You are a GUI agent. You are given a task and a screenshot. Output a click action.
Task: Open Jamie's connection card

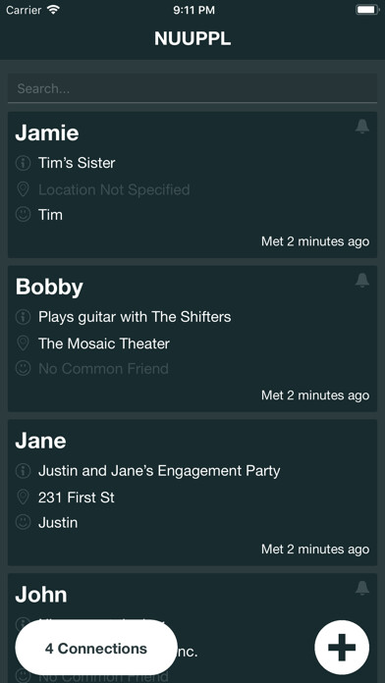[x=192, y=184]
